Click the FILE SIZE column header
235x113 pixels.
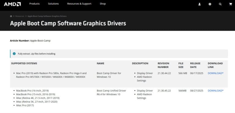pos(181,65)
